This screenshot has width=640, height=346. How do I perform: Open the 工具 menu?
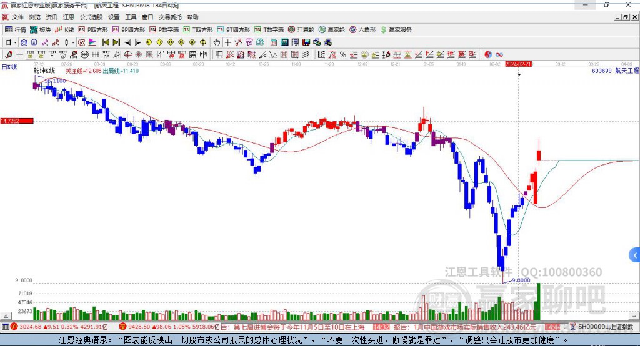point(131,17)
